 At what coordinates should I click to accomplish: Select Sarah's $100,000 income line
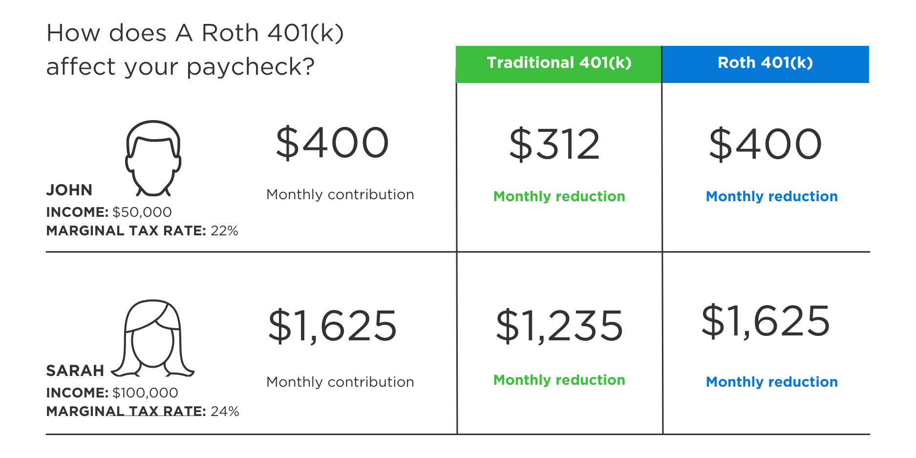(x=112, y=393)
